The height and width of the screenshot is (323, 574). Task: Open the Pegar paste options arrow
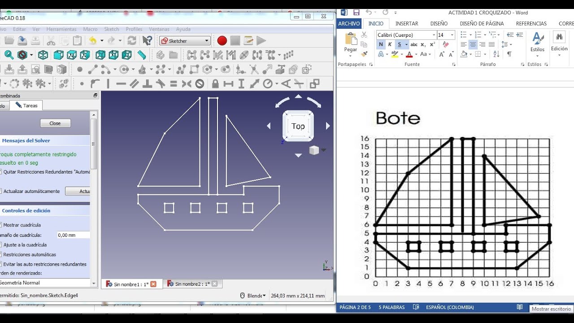click(x=351, y=56)
